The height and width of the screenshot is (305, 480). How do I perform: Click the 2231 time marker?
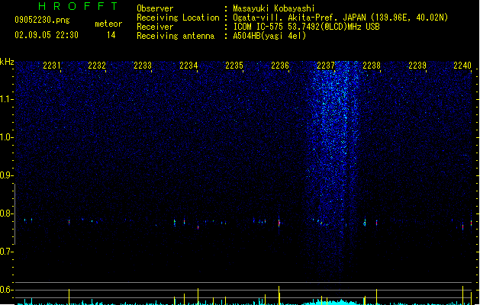51,65
